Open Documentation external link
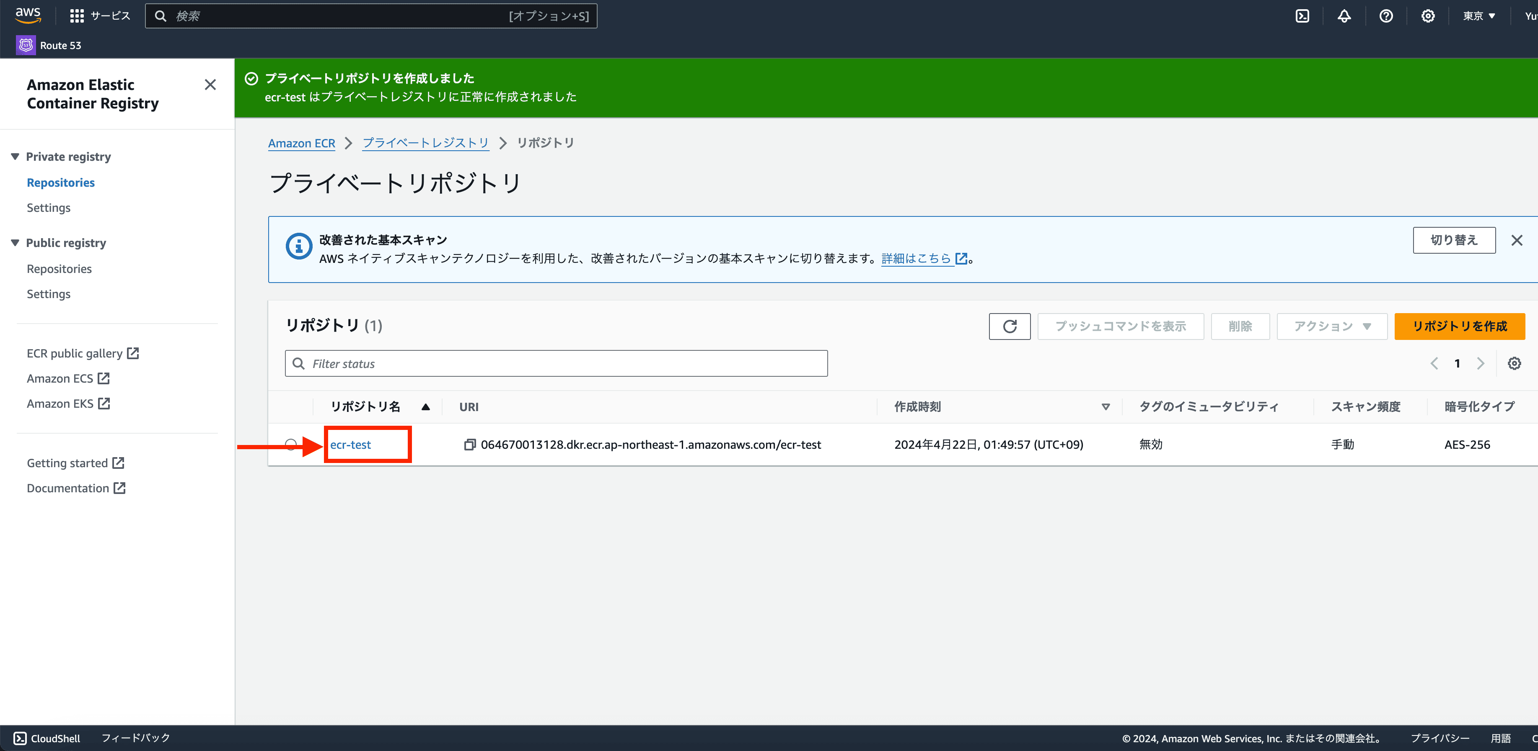This screenshot has width=1538, height=751. (x=76, y=488)
